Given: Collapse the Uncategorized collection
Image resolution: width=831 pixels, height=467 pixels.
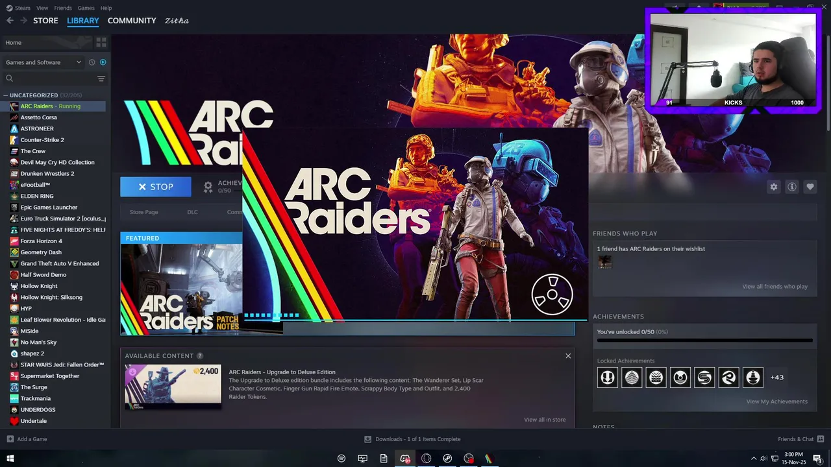Looking at the screenshot, I should [5, 95].
